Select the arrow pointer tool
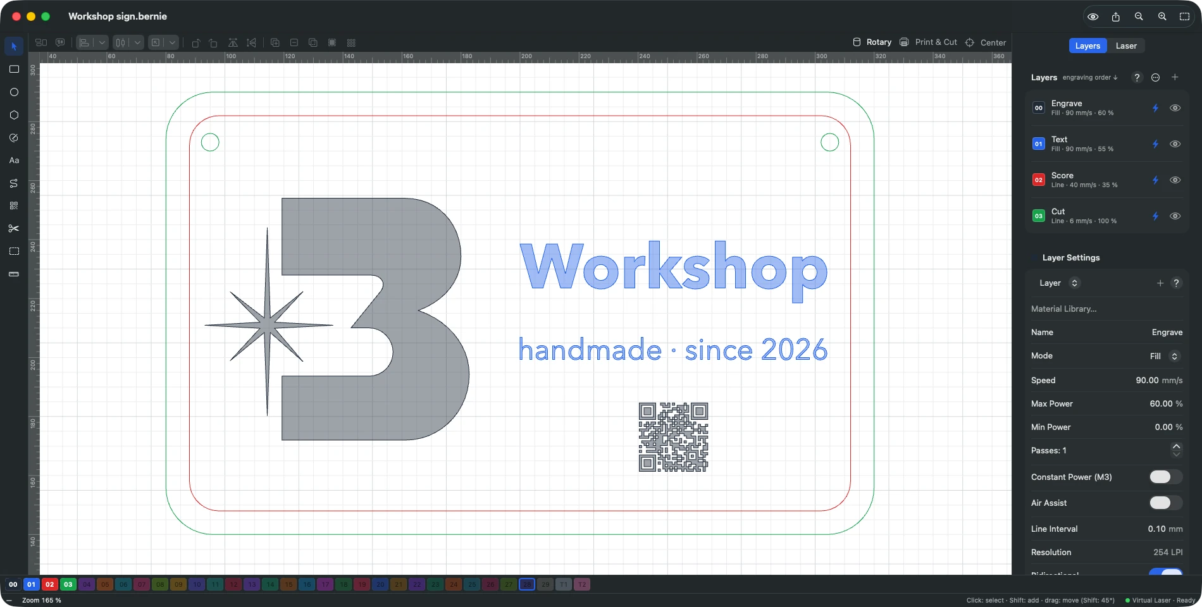Screen dimensions: 1202x607 [14, 46]
